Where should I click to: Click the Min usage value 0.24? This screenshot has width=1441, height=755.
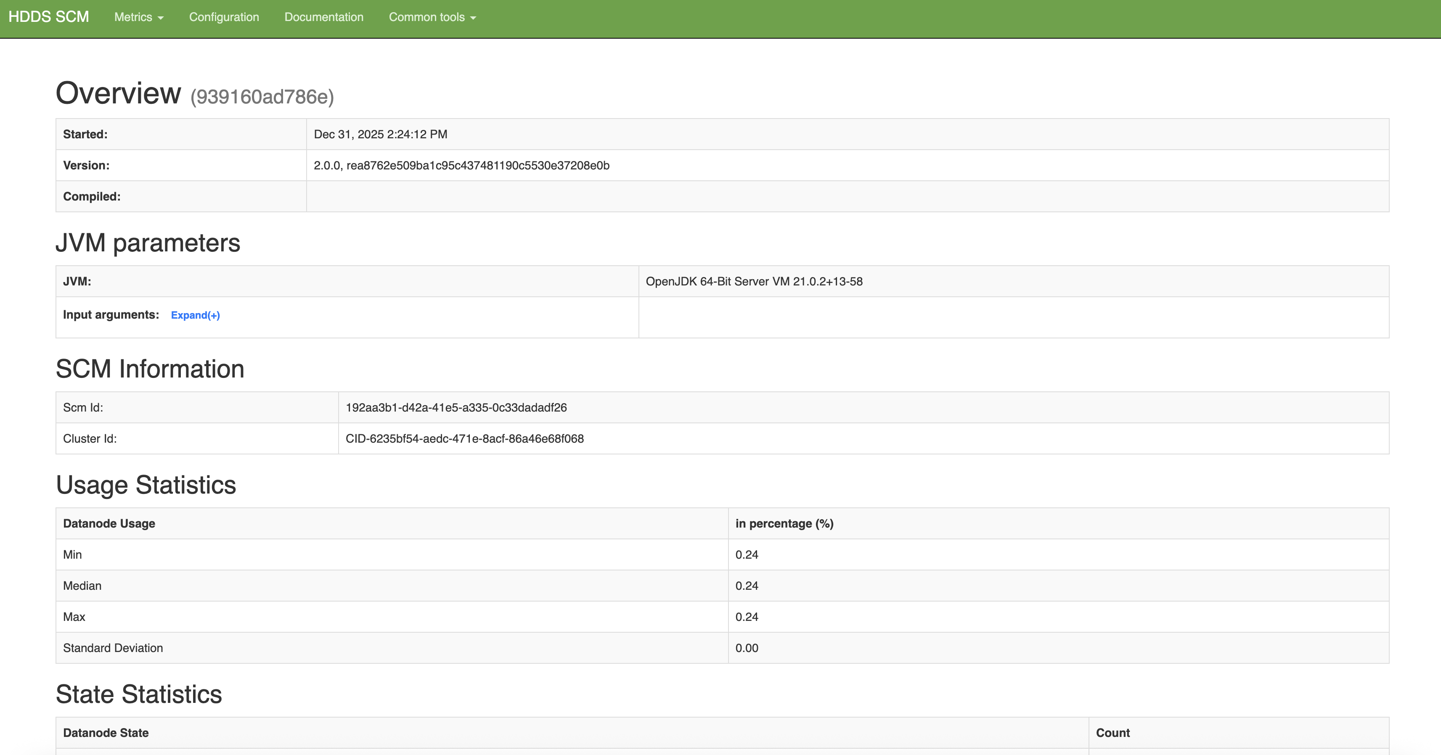tap(747, 554)
